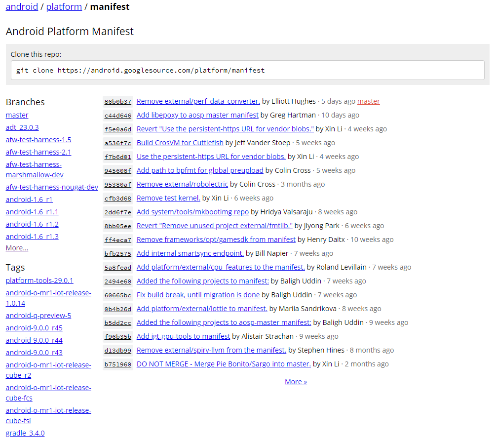This screenshot has width=496, height=440.
Task: Open commit 'Remove external/spirv-llvm from the manifest.'
Action: click(x=211, y=350)
